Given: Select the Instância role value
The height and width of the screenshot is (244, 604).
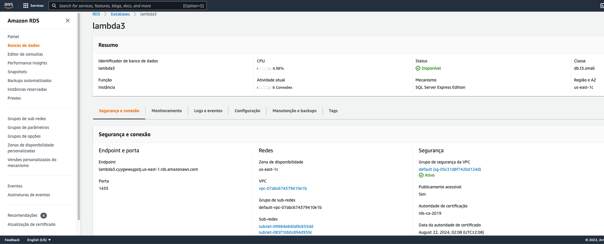Looking at the screenshot, I should click(107, 87).
